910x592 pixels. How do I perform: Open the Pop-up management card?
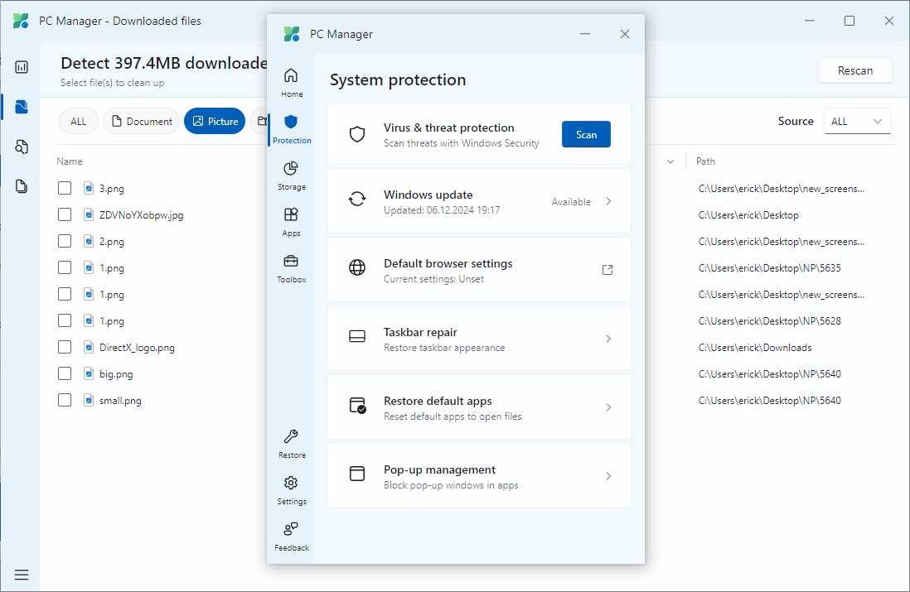479,476
